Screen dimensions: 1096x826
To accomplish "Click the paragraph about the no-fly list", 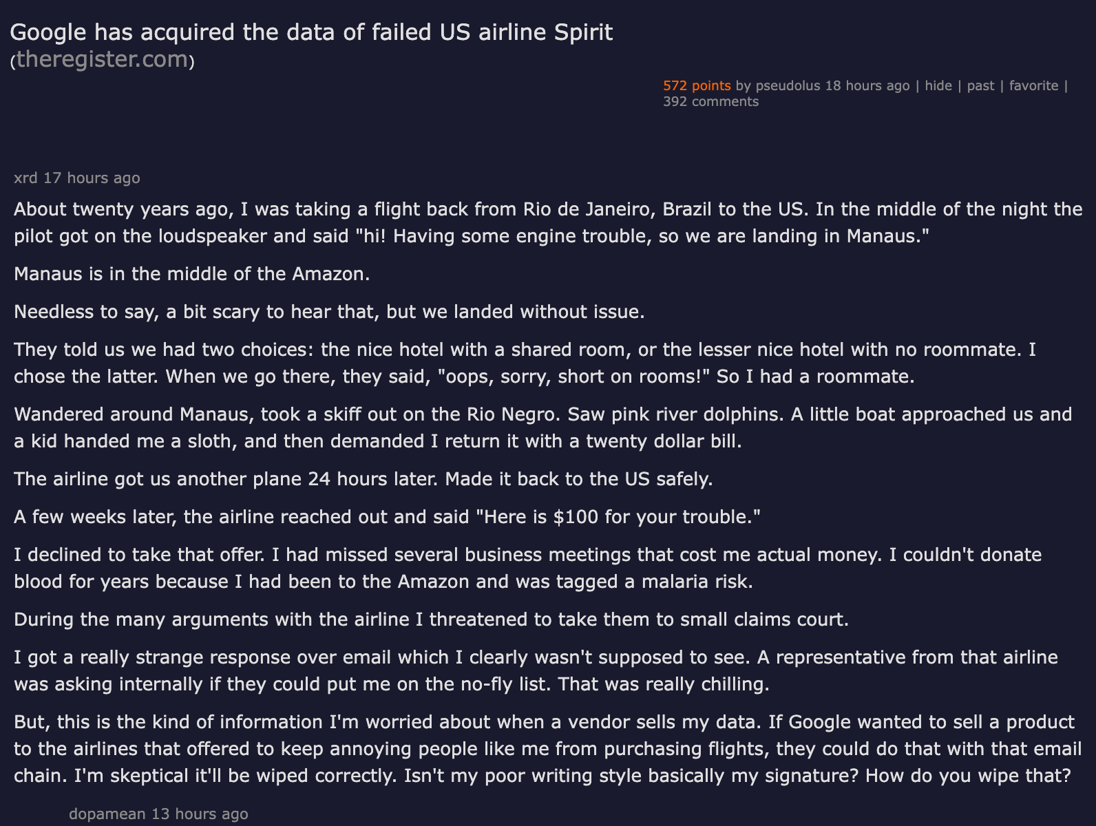I will click(x=536, y=670).
